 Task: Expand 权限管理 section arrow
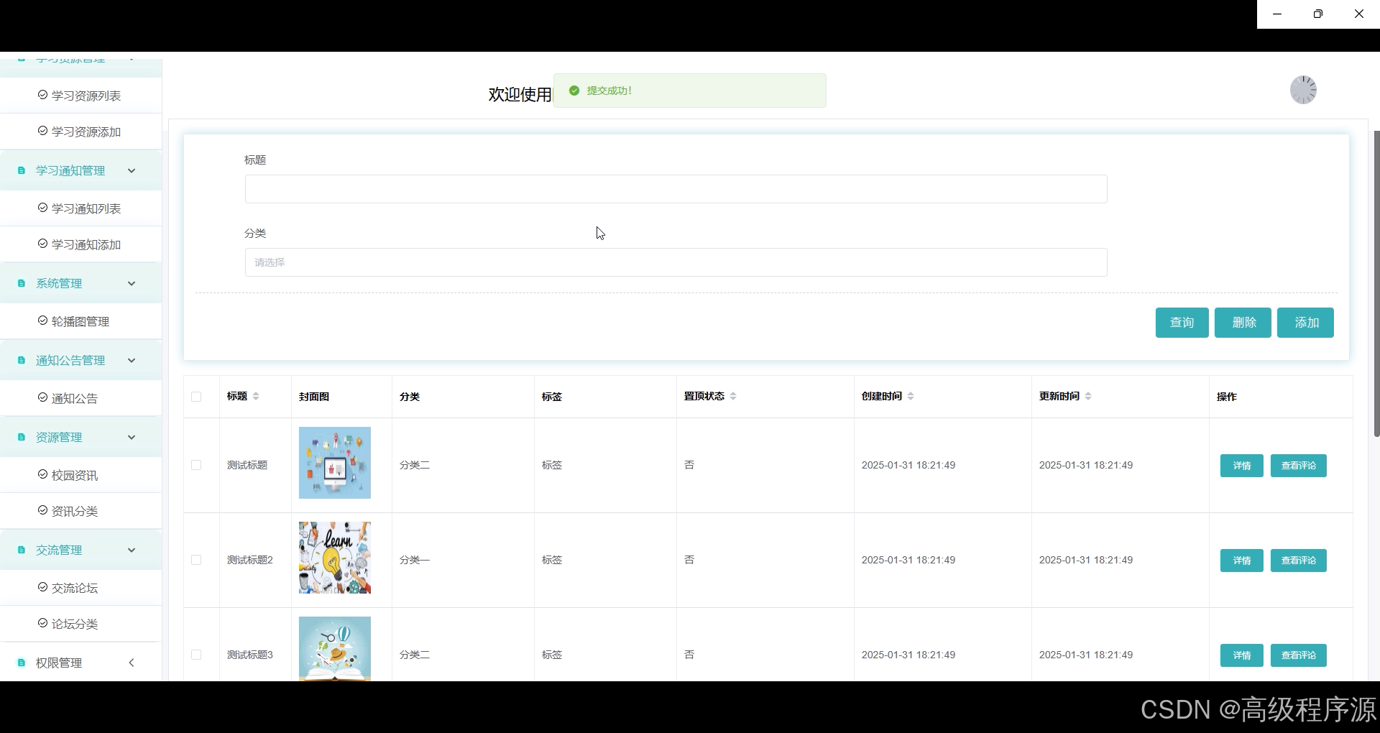(x=132, y=663)
